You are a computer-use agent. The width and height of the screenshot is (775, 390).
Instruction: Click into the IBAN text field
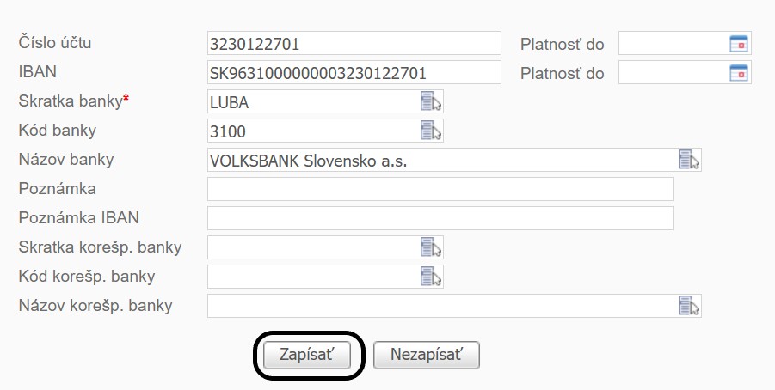click(x=354, y=72)
